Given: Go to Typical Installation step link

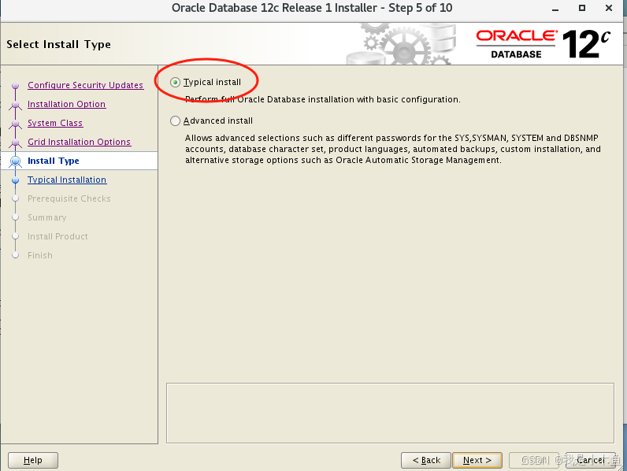Looking at the screenshot, I should click(67, 180).
